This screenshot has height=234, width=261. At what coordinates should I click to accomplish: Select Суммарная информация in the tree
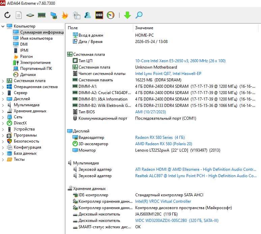point(42,32)
